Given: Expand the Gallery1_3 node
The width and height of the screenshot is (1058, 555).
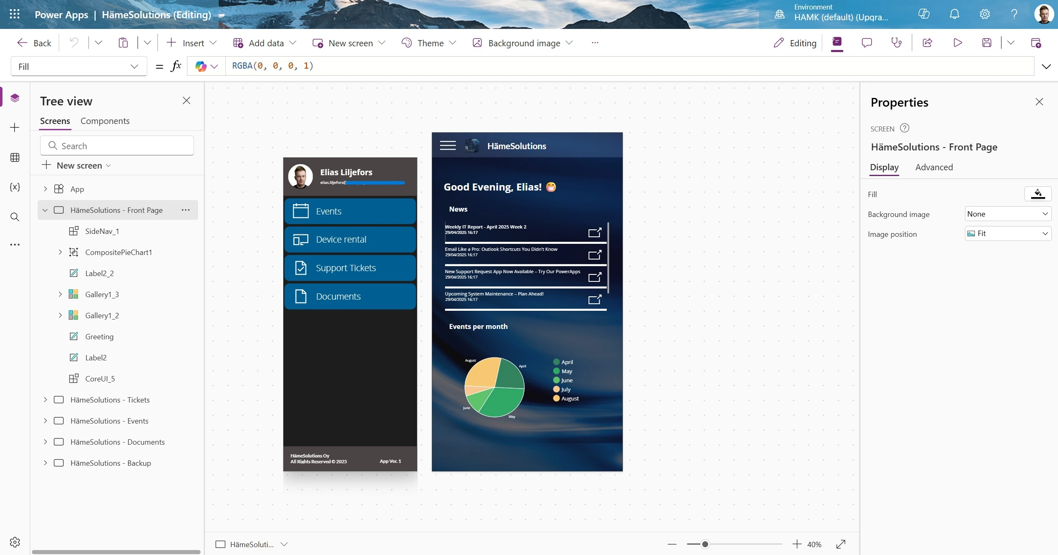Looking at the screenshot, I should coord(60,294).
